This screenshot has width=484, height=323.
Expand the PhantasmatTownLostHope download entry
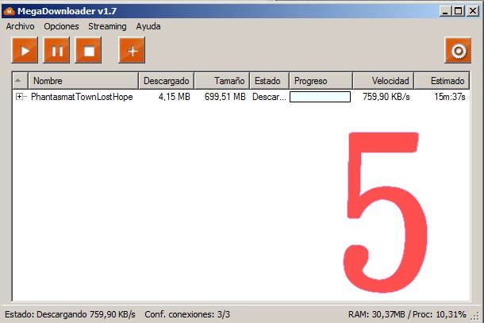click(x=19, y=97)
